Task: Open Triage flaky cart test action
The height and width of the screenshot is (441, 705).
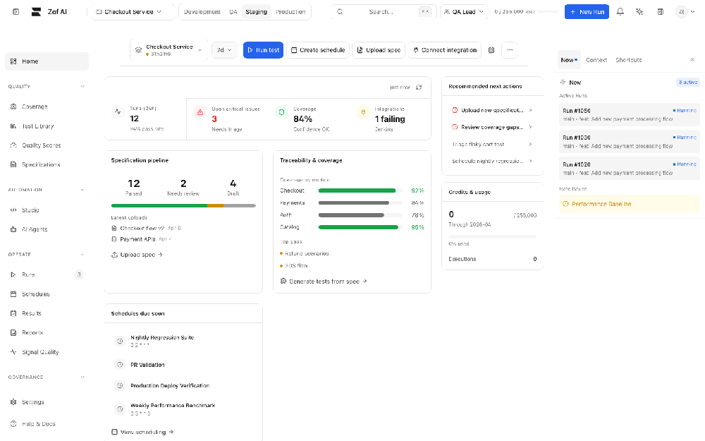Action: click(x=492, y=145)
